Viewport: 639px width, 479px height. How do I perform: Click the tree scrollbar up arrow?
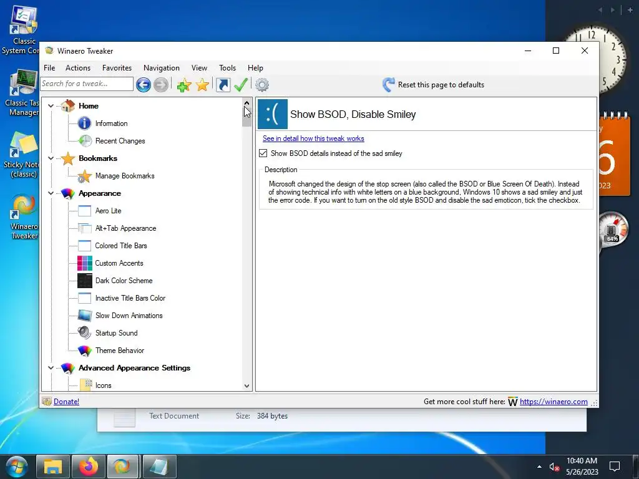[246, 103]
